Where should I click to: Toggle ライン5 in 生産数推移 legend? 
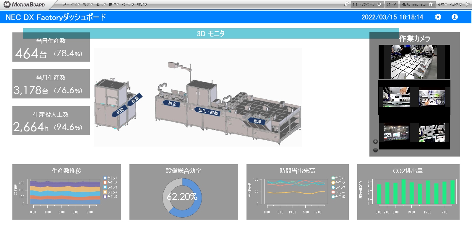click(110, 197)
